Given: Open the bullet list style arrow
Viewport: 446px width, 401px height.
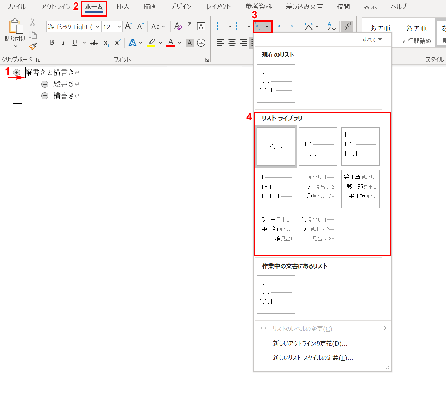Looking at the screenshot, I should (229, 26).
